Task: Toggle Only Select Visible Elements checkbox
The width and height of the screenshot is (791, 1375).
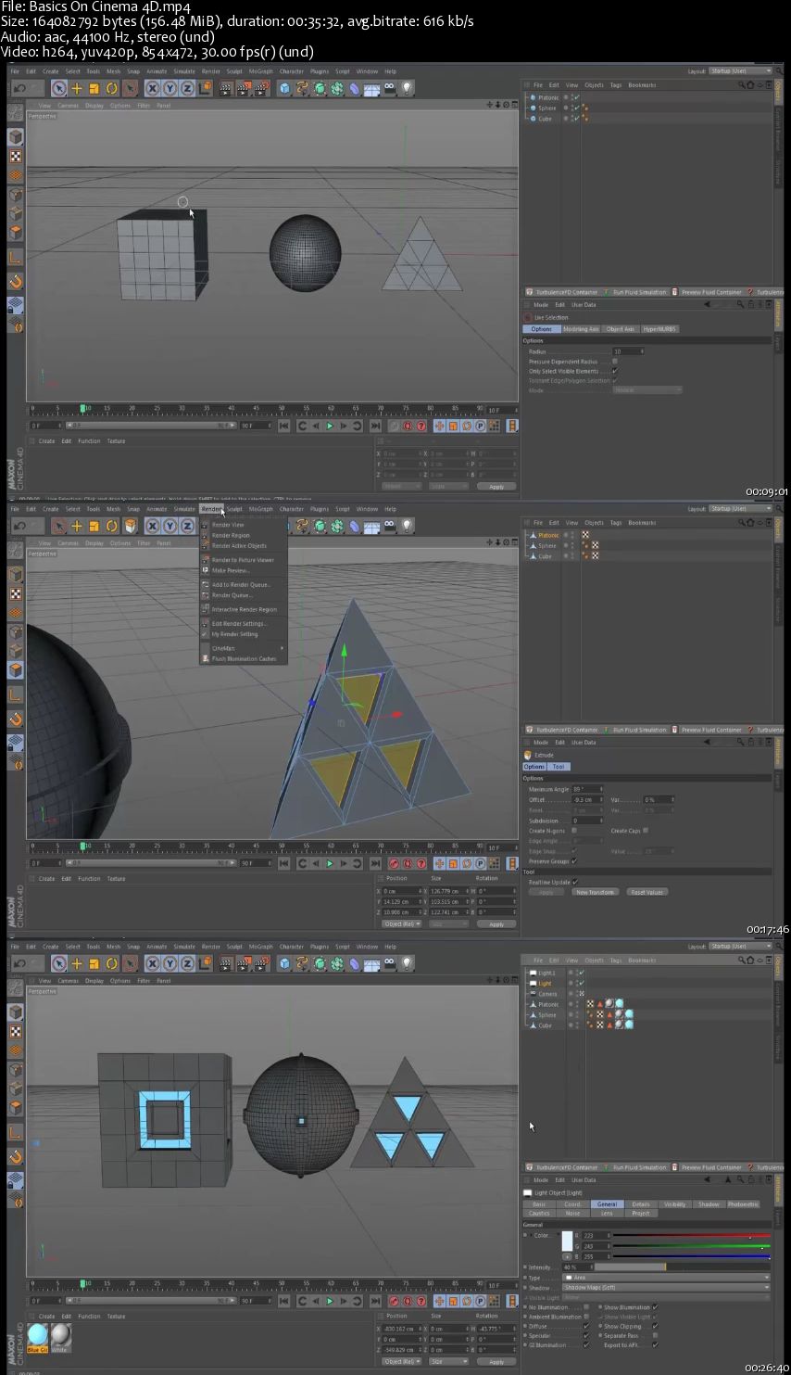Action: click(615, 371)
